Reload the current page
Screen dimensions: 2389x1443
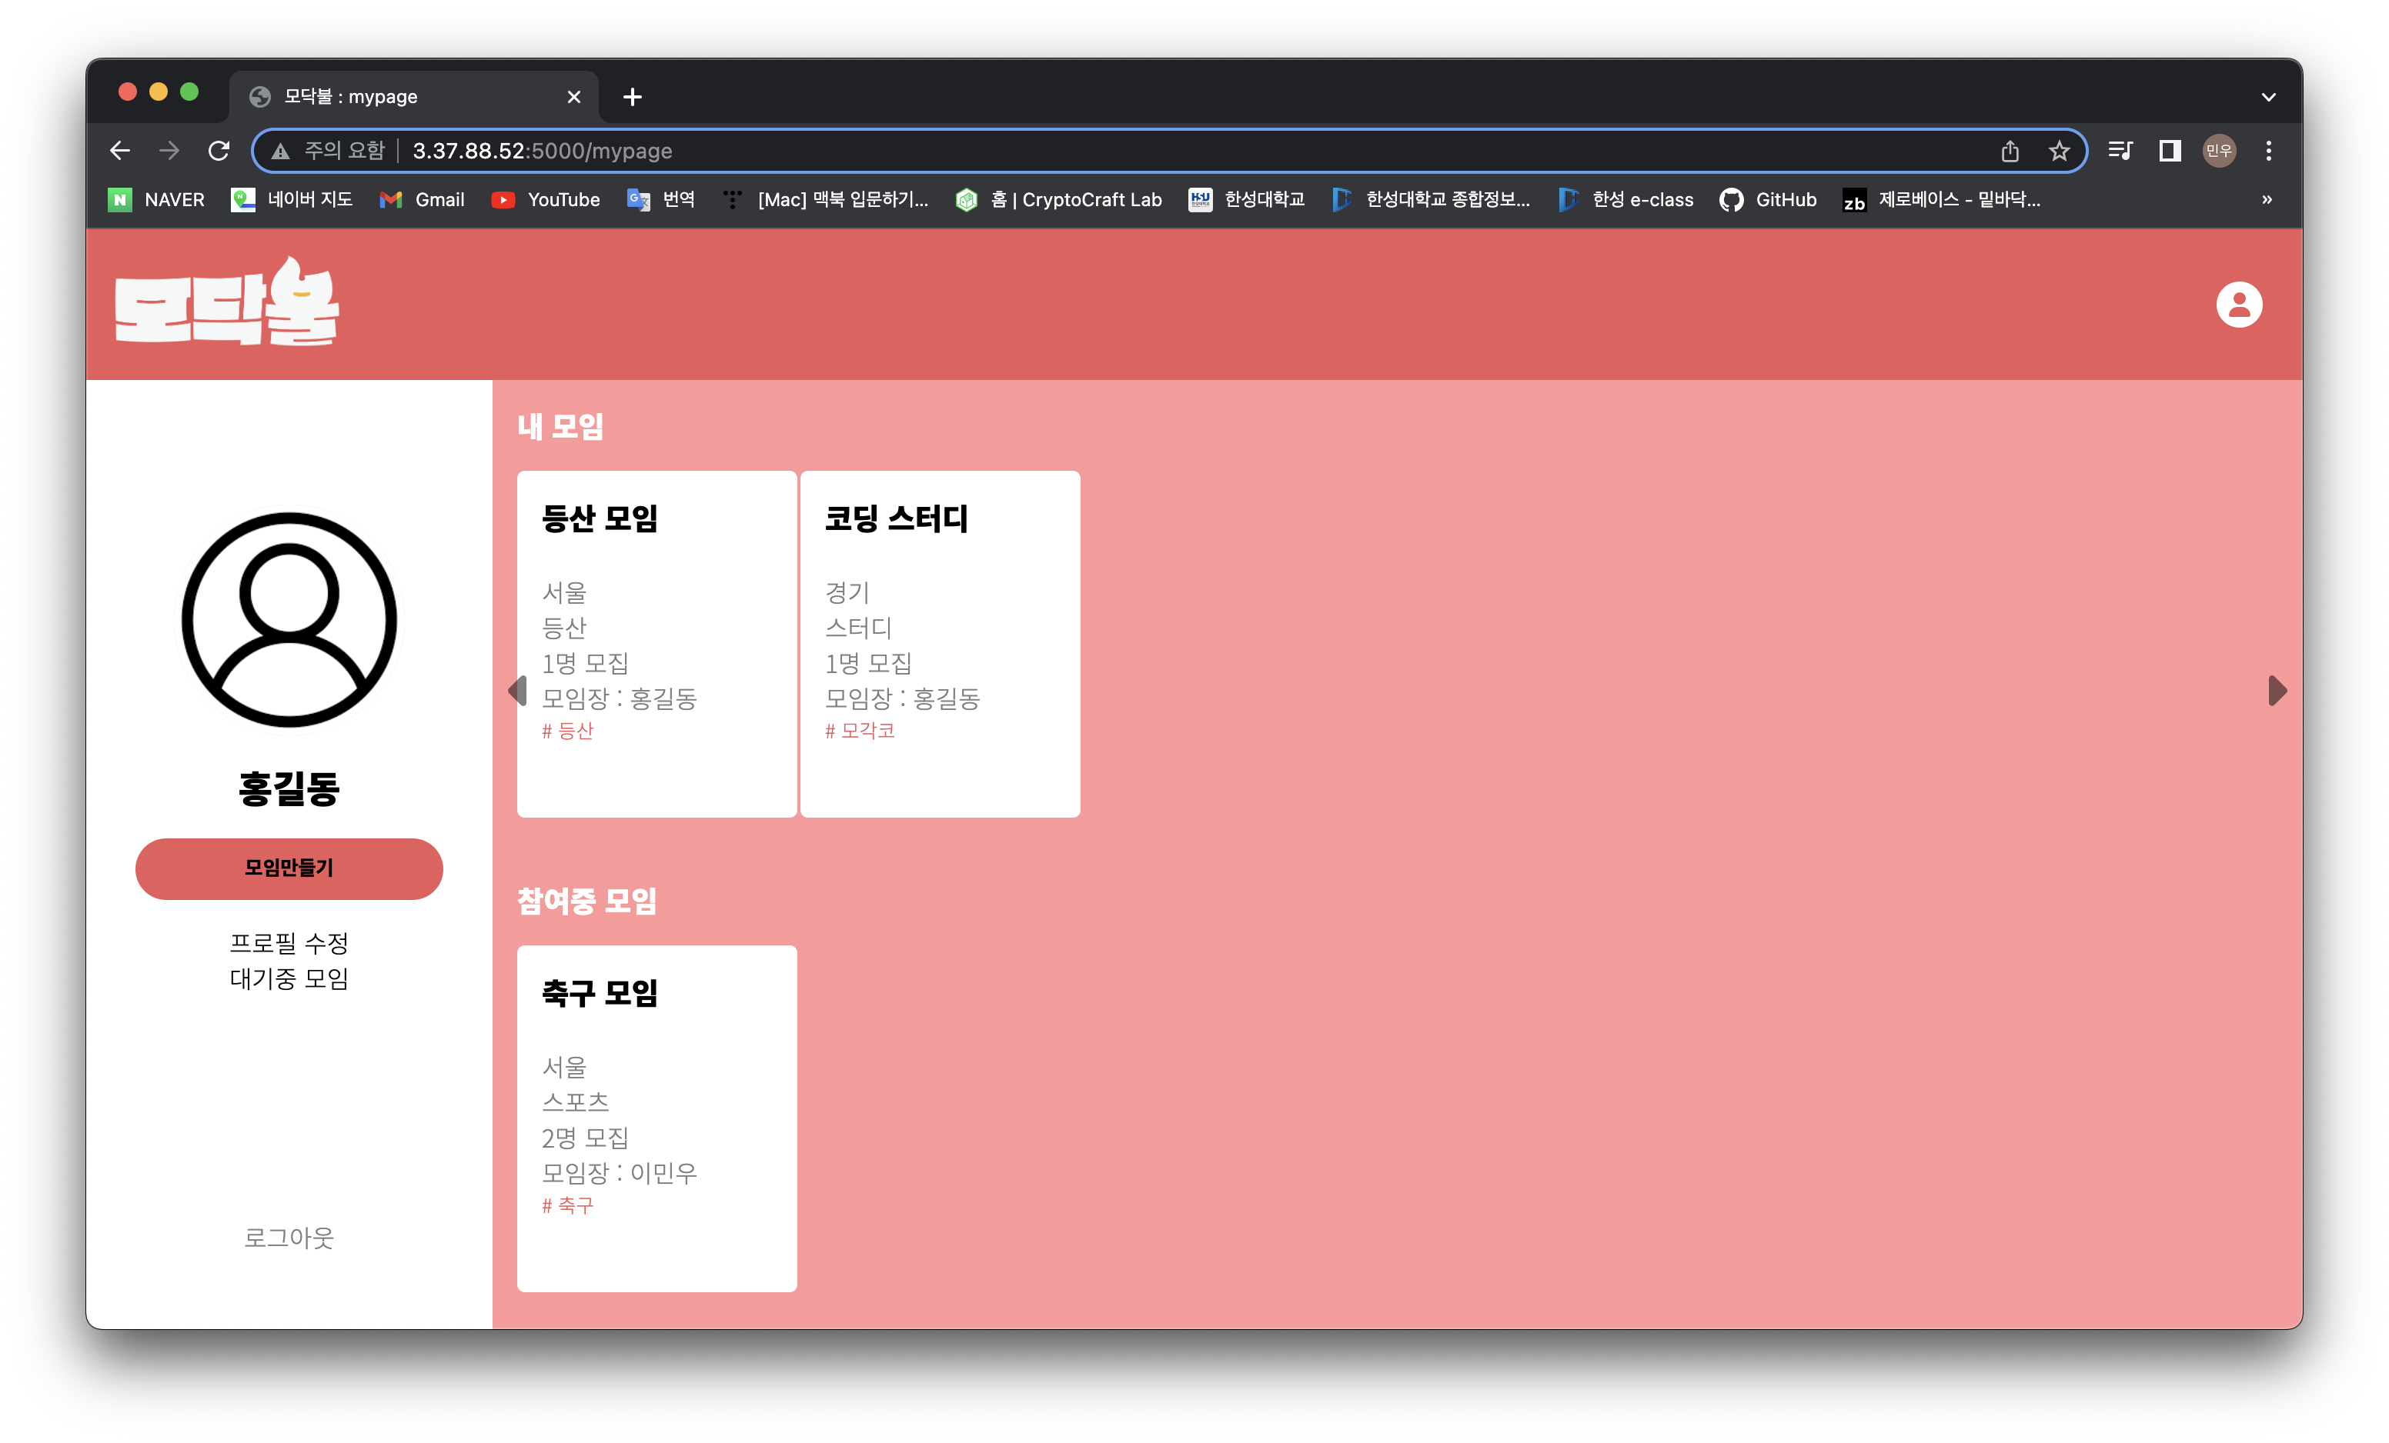click(x=219, y=150)
